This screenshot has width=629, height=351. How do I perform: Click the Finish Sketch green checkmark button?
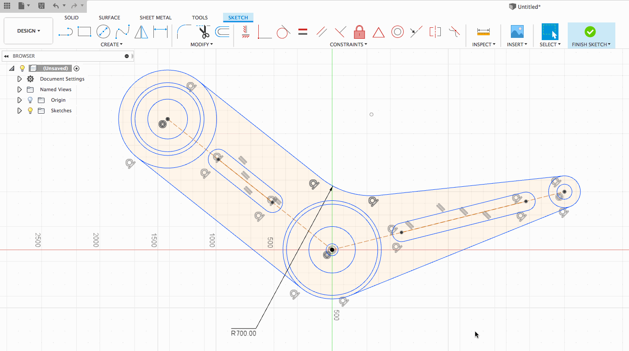(x=590, y=32)
